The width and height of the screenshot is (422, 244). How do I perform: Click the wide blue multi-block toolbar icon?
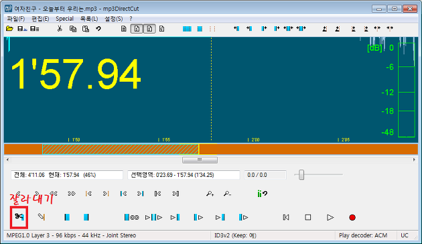187,29
